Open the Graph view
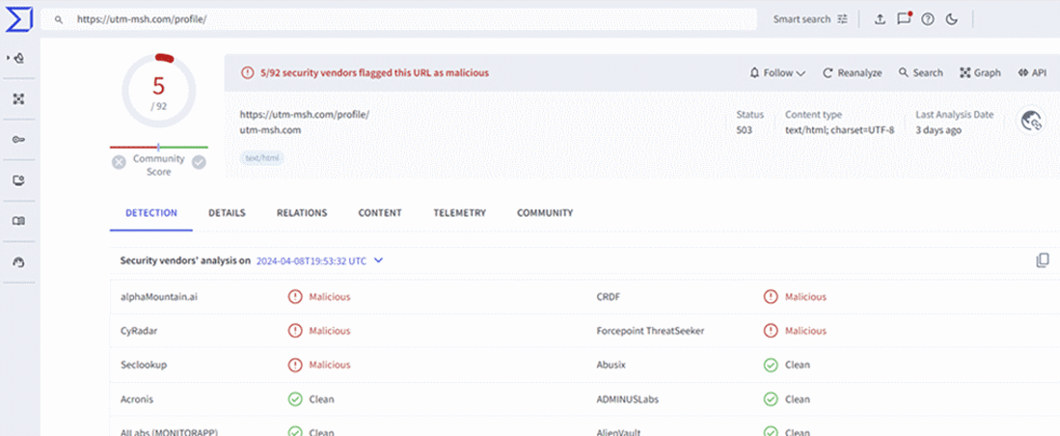This screenshot has height=436, width=1060. tap(980, 73)
